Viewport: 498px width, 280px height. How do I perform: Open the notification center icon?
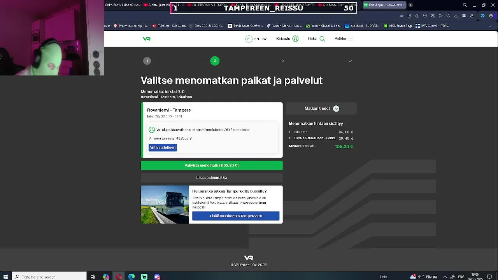(490, 277)
